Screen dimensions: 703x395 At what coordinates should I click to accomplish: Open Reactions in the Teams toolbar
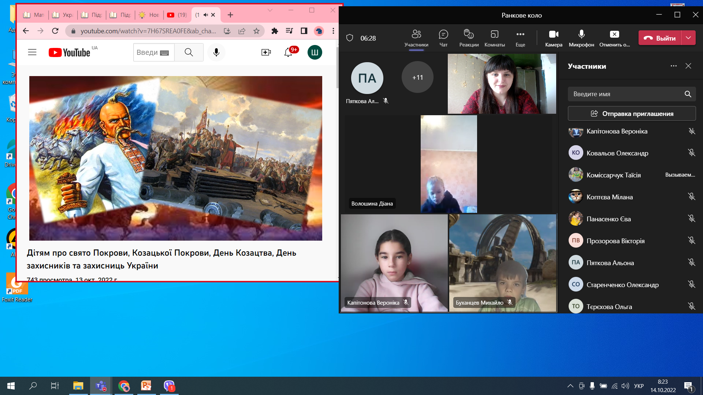[x=469, y=38]
